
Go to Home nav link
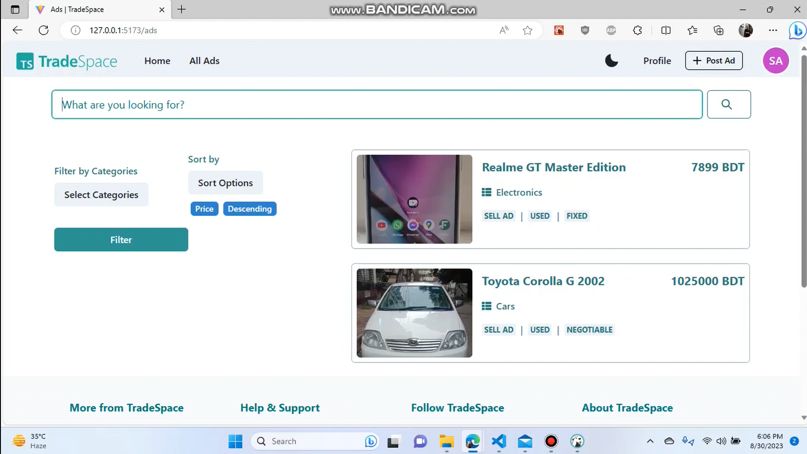(157, 61)
